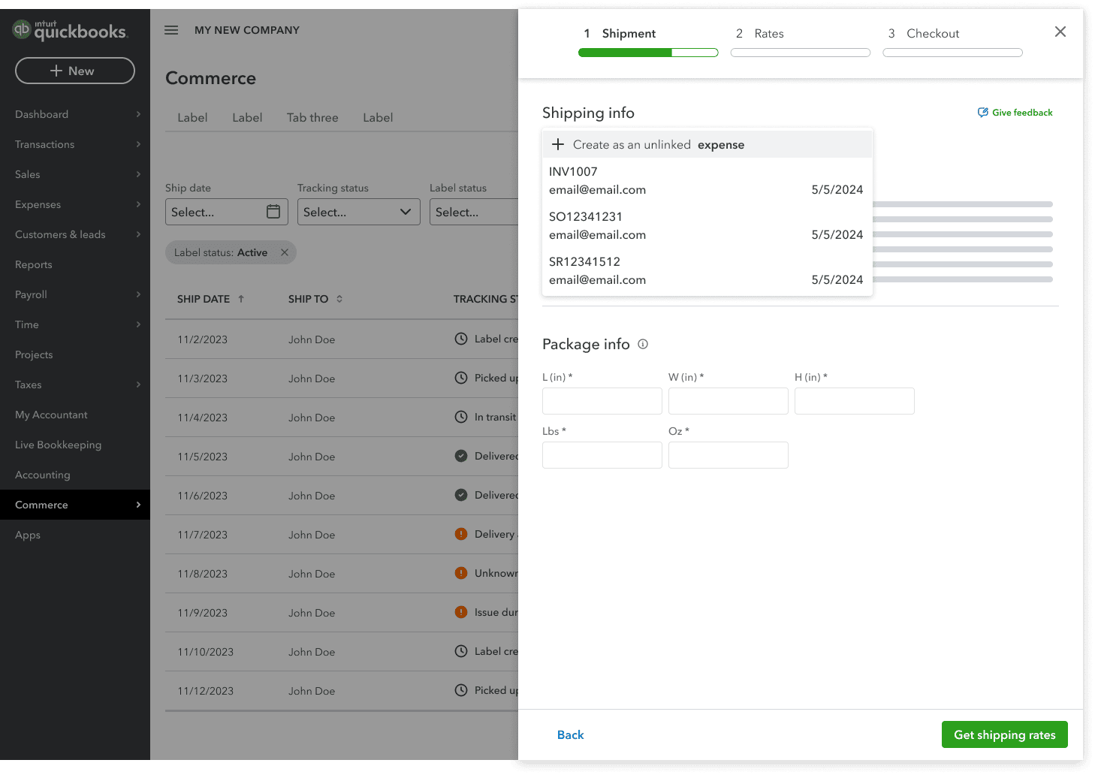
Task: Open the Tracking status dropdown
Action: pyautogui.click(x=359, y=212)
